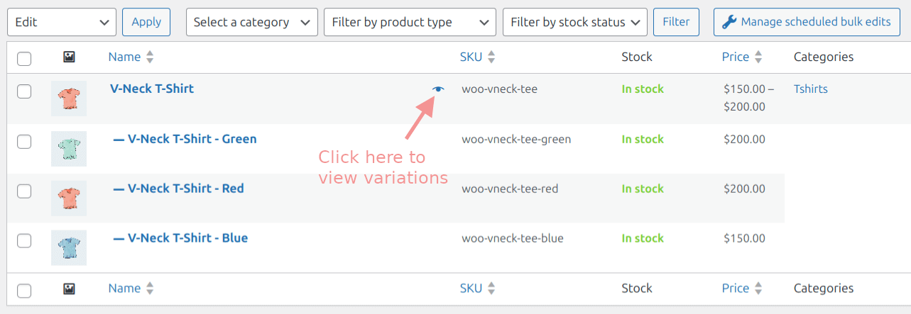Sort by SKU using header sort arrows
The height and width of the screenshot is (314, 911).
tap(491, 57)
